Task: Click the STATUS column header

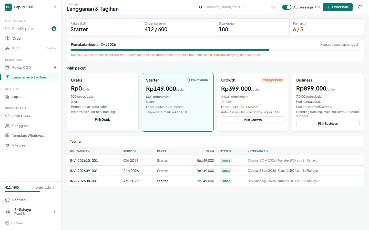Action: pyautogui.click(x=225, y=151)
